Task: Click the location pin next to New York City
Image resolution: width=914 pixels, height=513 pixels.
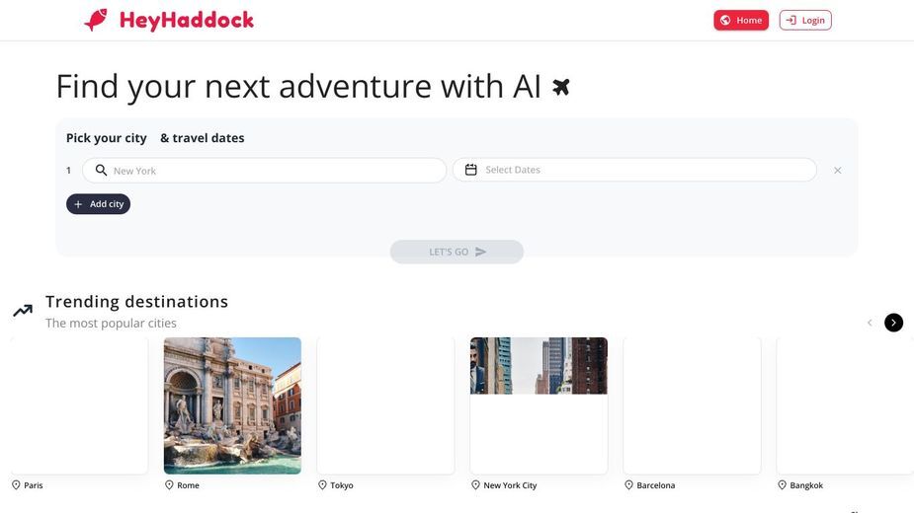Action: click(475, 485)
